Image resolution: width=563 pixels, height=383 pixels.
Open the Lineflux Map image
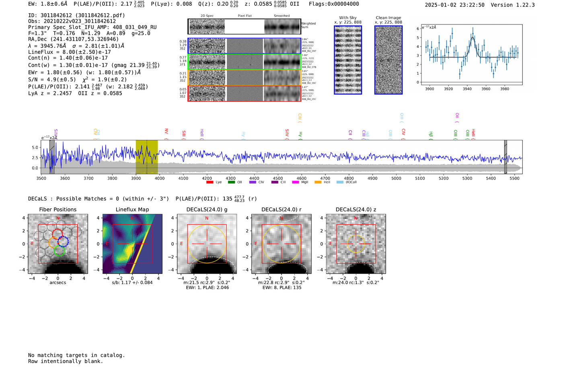pos(132,244)
